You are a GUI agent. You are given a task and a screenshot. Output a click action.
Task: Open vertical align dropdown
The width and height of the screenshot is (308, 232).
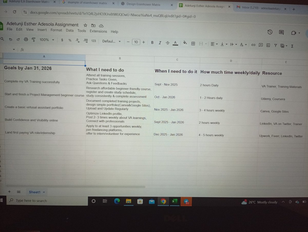point(224,44)
